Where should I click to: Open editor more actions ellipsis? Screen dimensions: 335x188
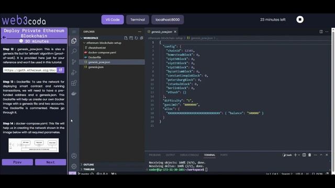point(327,31)
